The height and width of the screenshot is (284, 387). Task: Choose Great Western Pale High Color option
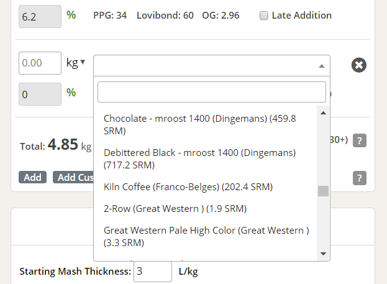tap(206, 237)
